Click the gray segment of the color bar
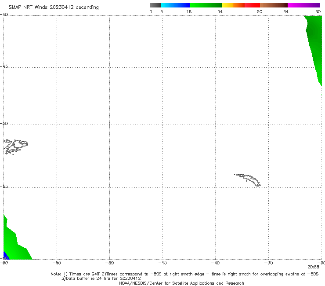Screen dimensions: 325x286 (x=155, y=5)
